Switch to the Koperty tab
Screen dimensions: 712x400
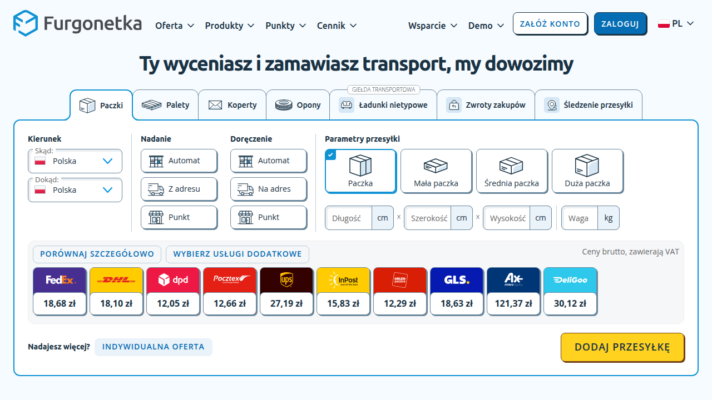(x=233, y=105)
